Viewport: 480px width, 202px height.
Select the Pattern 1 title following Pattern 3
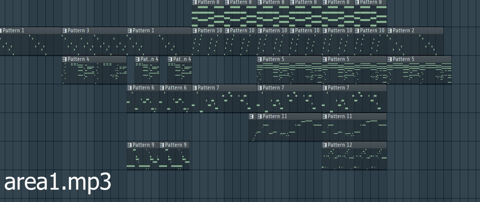coord(144,30)
